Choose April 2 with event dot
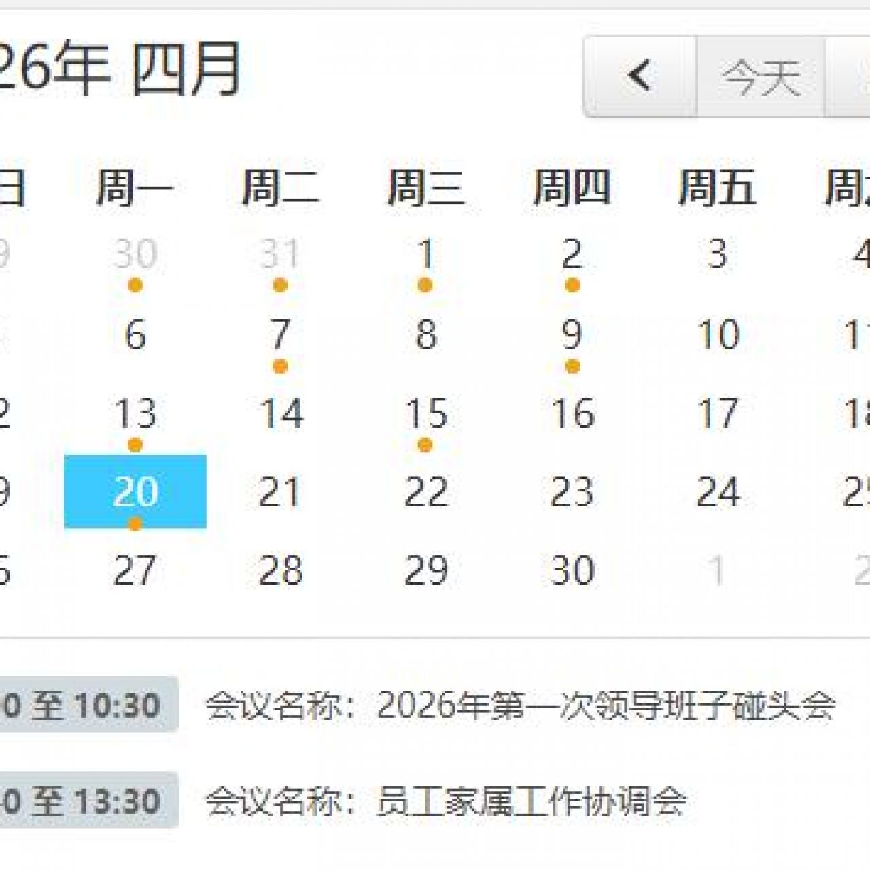Image resolution: width=870 pixels, height=870 pixels. pos(572,254)
